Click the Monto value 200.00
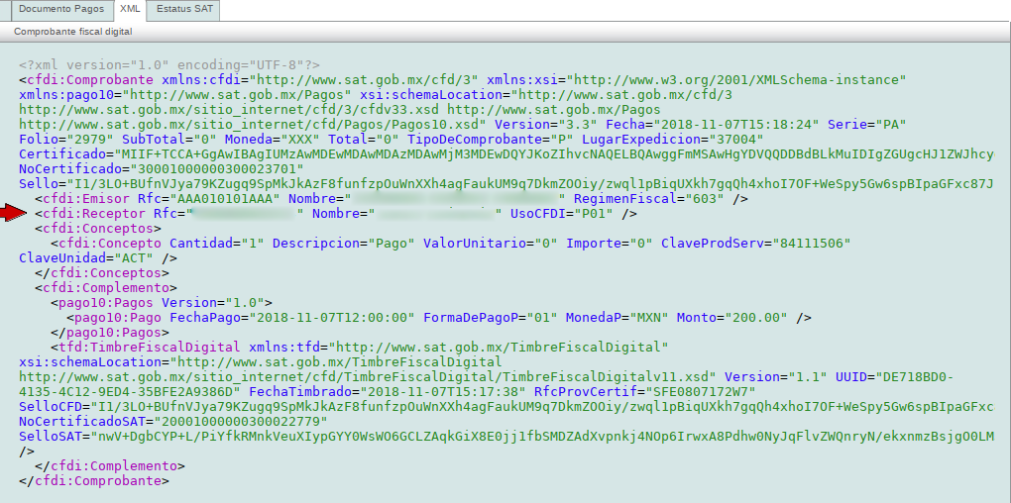This screenshot has height=503, width=1011. tap(755, 318)
